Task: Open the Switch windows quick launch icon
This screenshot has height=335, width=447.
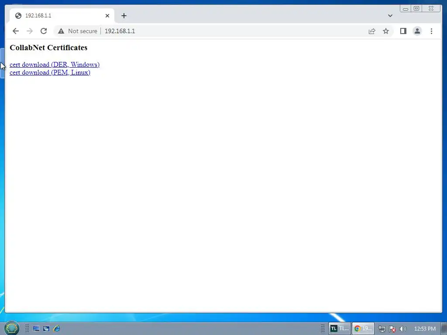Action: point(46,329)
